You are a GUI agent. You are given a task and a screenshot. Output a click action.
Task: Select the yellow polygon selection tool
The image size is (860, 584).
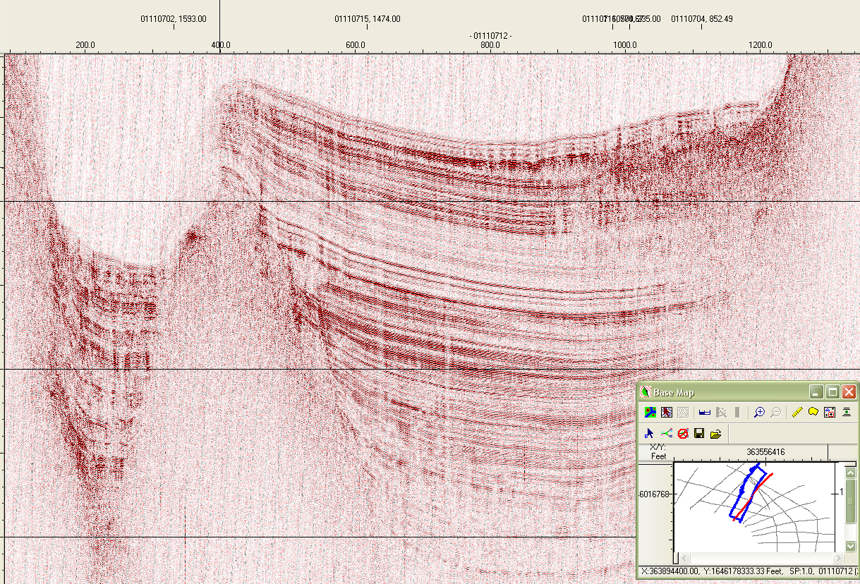coord(813,413)
